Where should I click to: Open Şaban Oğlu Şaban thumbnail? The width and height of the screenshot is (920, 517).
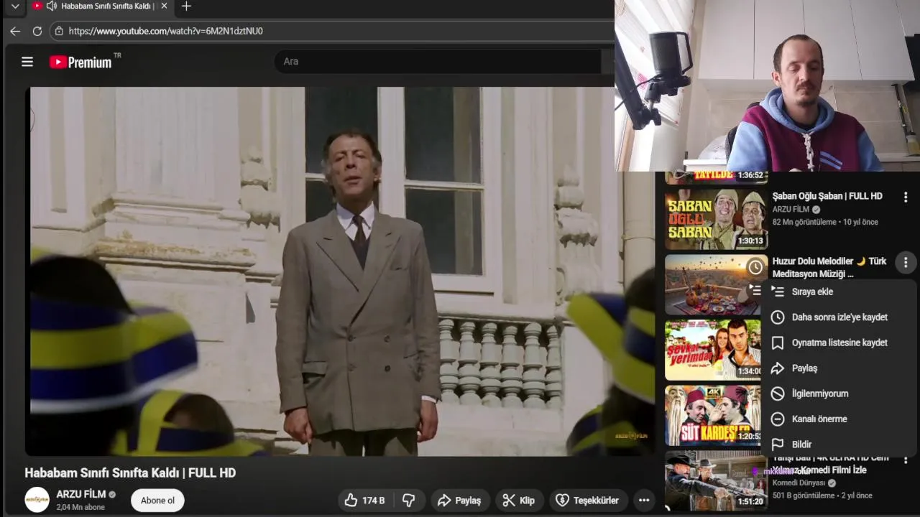716,218
